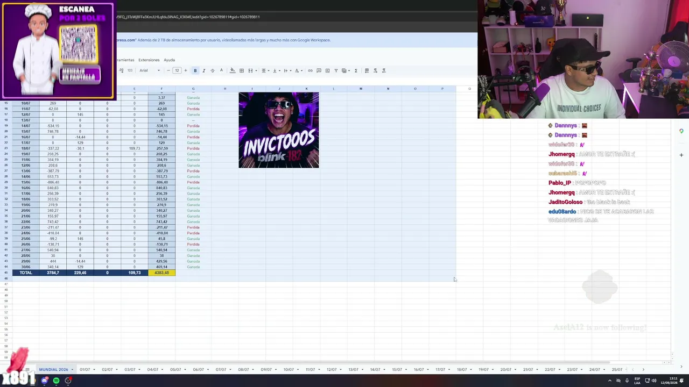Viewport: 689px width, 387px height.
Task: Insert a link with the toolbar icon
Action: click(310, 70)
